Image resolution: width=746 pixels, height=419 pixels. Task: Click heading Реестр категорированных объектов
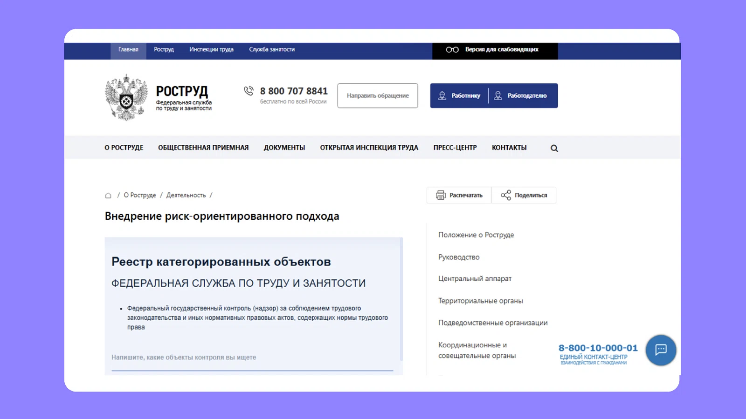[221, 262]
